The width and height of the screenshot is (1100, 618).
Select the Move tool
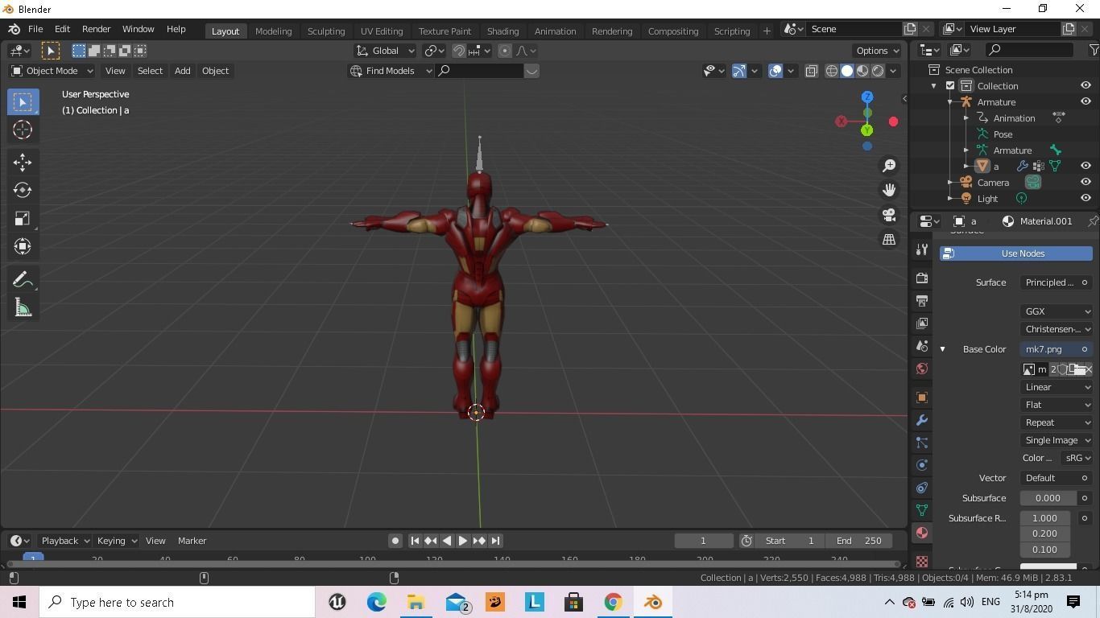23,162
